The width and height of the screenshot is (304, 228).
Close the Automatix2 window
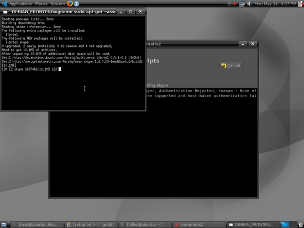(253, 44)
